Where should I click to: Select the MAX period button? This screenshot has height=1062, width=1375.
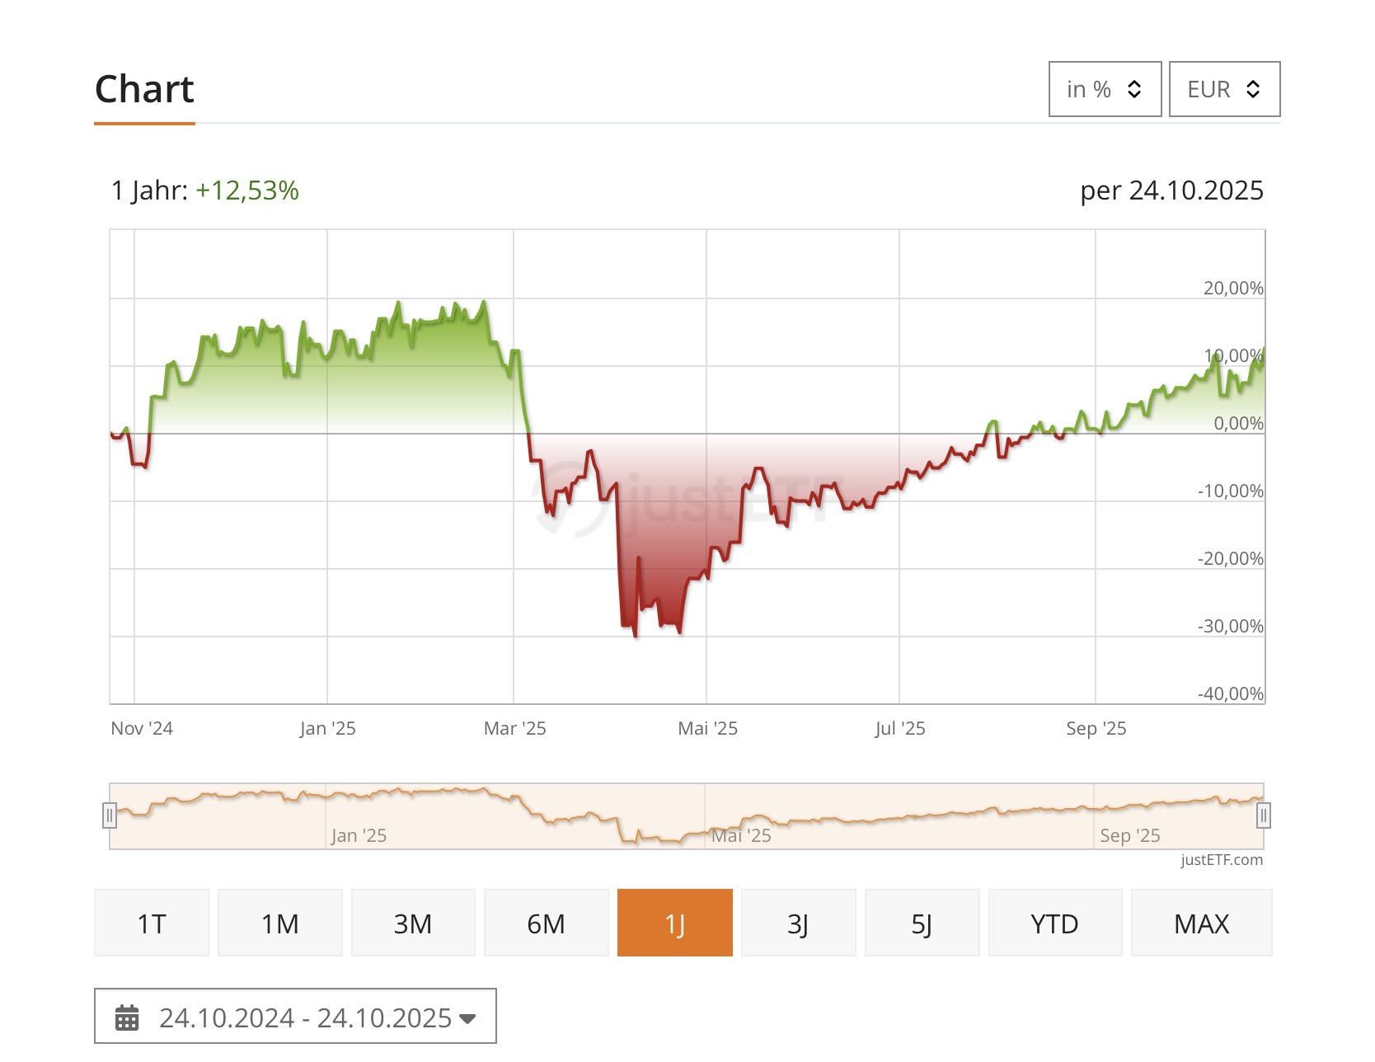tap(1201, 923)
